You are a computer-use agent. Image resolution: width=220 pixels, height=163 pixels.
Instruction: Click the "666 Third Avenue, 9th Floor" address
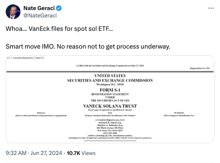[110, 127]
